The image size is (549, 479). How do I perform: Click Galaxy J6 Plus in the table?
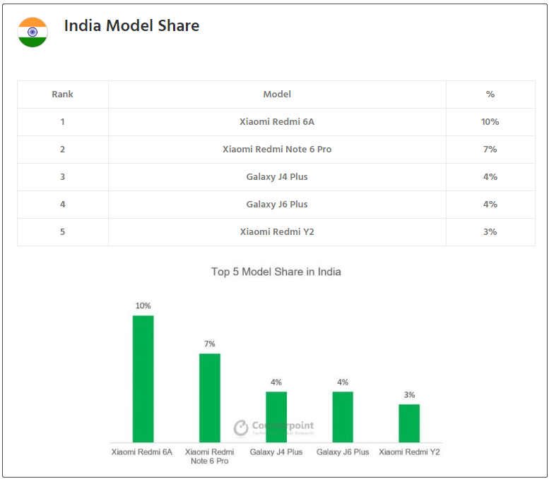[x=277, y=204]
